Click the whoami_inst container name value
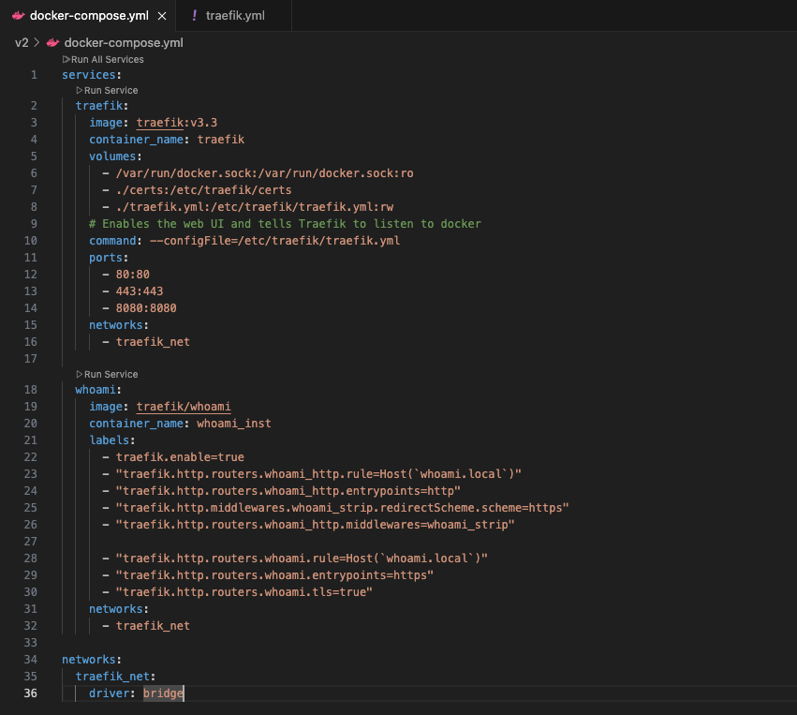Screen dimensions: 797x715 coord(234,424)
